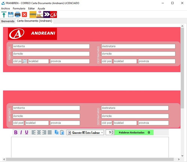Click the Andreani logo banner
Image resolution: width=187 pixels, height=162 pixels.
click(33, 34)
